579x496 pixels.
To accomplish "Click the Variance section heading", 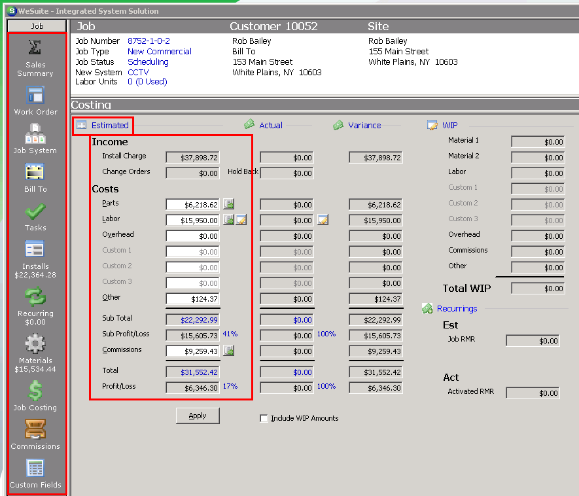I will pos(364,125).
